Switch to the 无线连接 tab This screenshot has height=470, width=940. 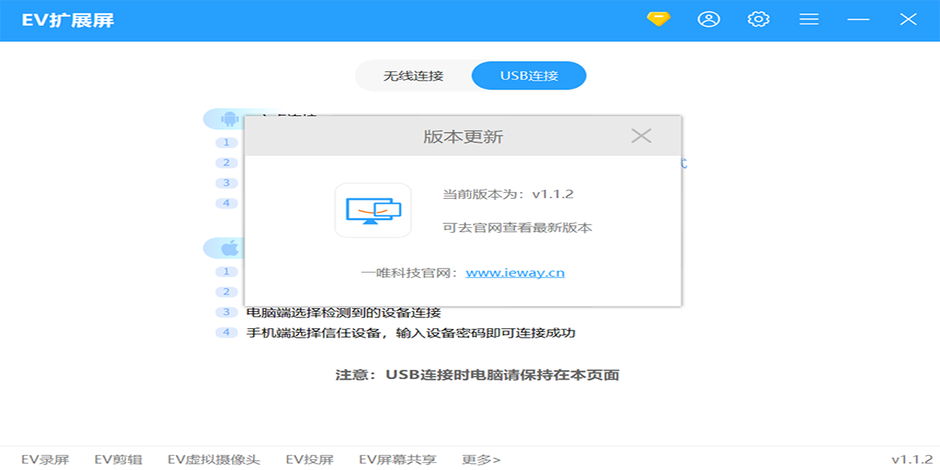click(x=413, y=76)
